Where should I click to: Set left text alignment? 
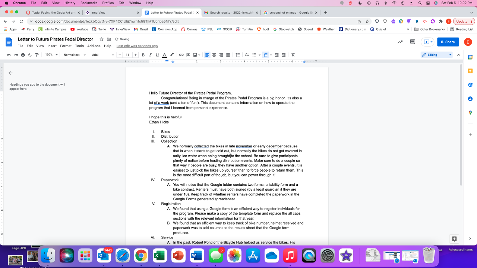pos(207,55)
